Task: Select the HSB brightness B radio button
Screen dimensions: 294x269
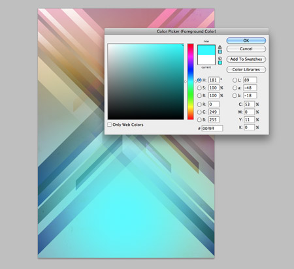Action: point(199,95)
